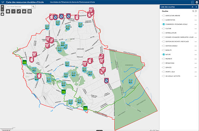199x131 pixels.
Task: Open the Print widget
Action: 24,11
